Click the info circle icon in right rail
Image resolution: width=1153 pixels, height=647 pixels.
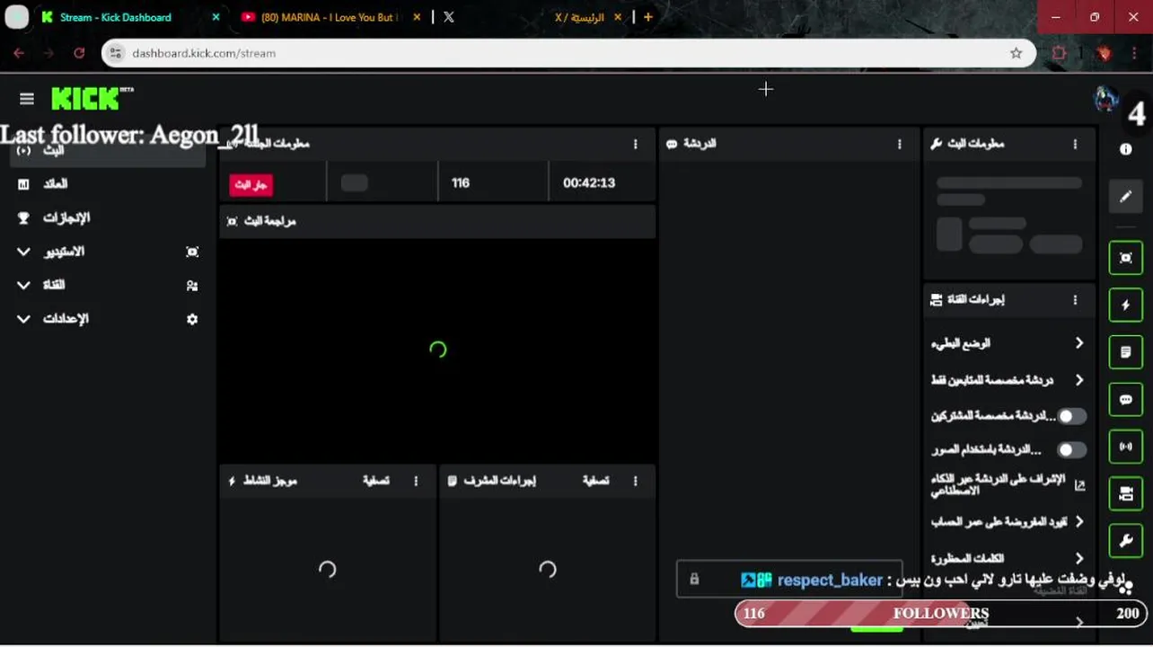tap(1125, 149)
